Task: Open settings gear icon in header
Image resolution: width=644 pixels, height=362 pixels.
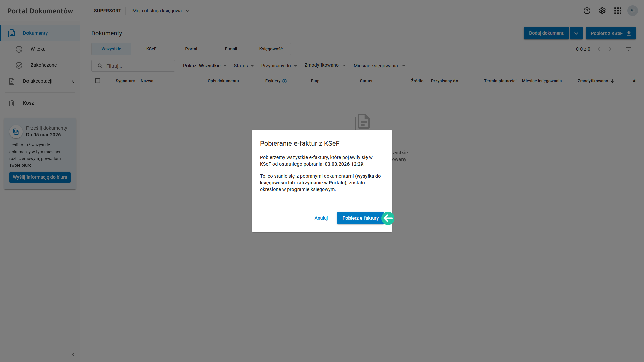Action: (602, 11)
